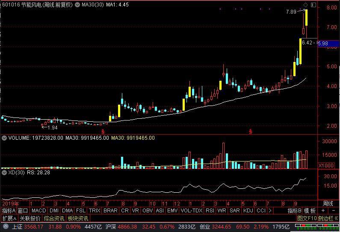Image resolution: width=340 pixels, height=232 pixels.
Task: Click the stock title 601016 节能风电
Action: [x=22, y=5]
